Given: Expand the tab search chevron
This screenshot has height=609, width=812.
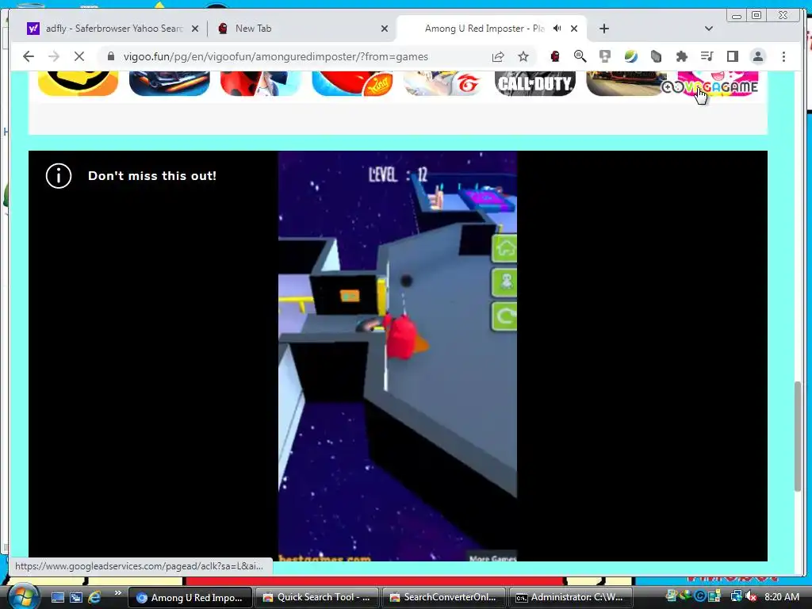Looking at the screenshot, I should pyautogui.click(x=709, y=29).
